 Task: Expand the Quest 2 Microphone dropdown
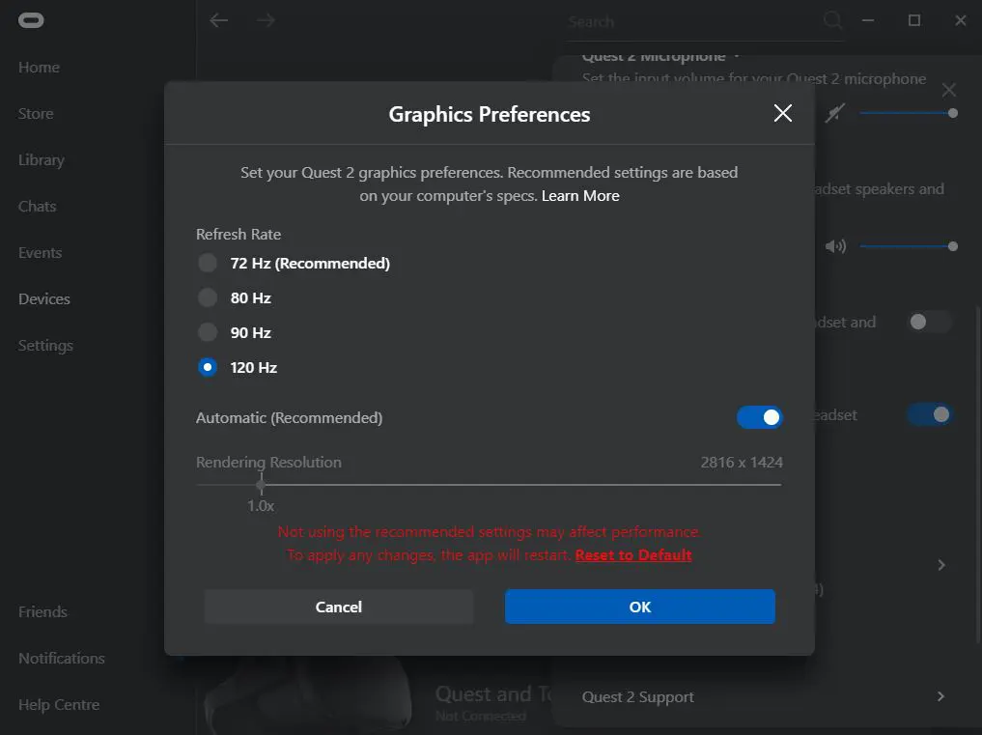[x=737, y=56]
